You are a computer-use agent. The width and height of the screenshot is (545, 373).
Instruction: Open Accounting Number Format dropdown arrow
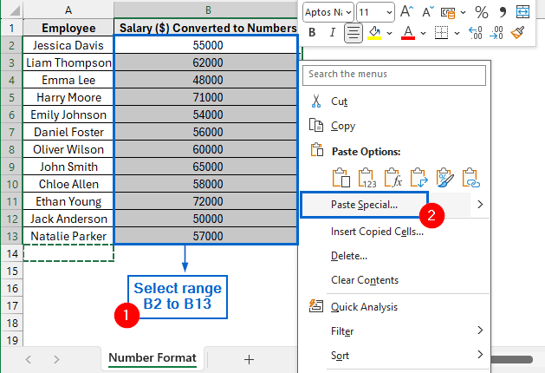point(463,12)
